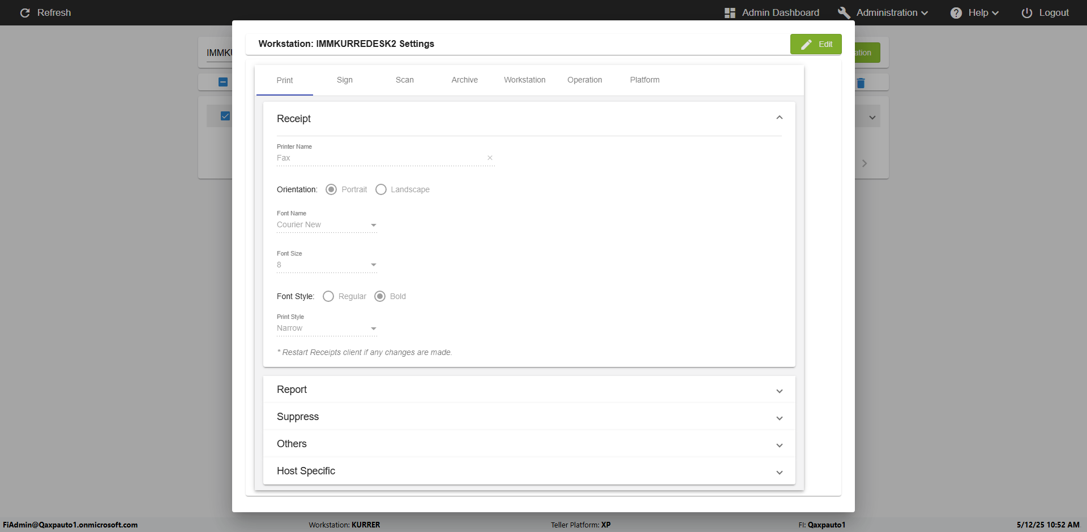This screenshot has height=532, width=1087.
Task: Click the Logout link
Action: 1054,12
